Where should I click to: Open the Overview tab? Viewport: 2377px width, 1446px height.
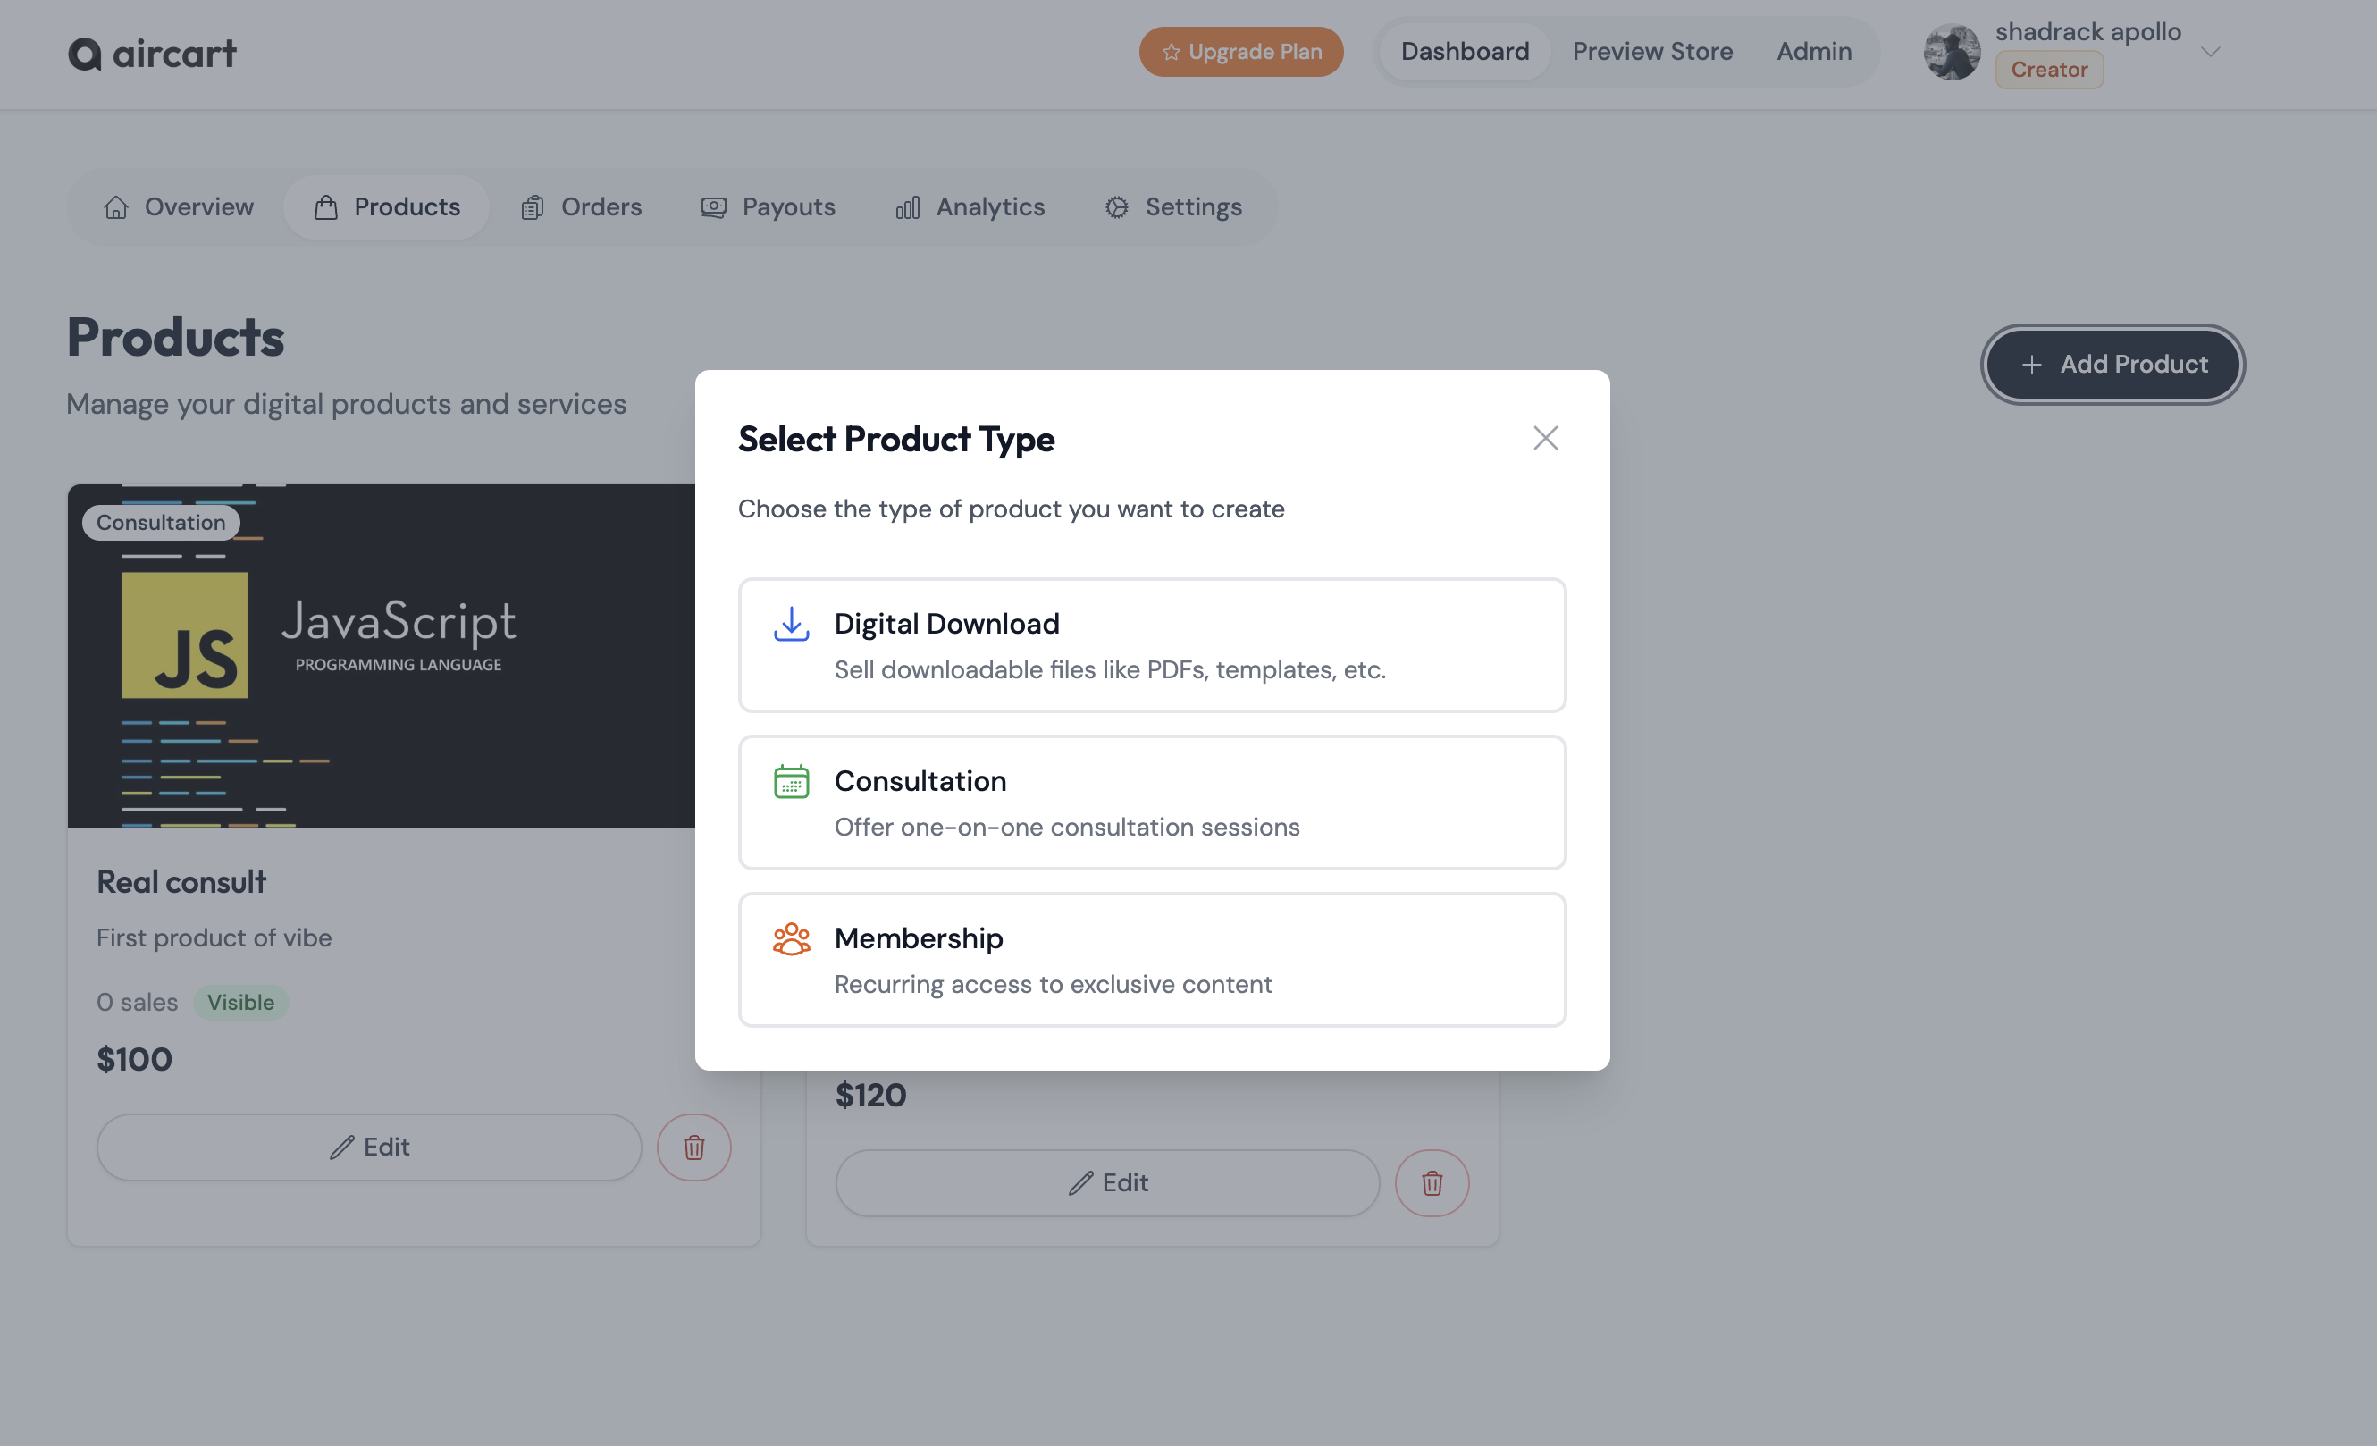pyautogui.click(x=179, y=207)
